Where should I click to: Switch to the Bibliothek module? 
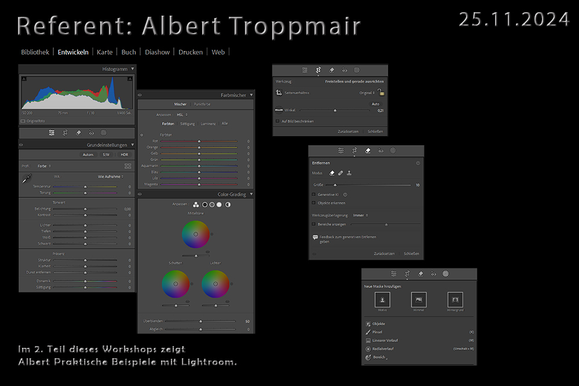click(x=35, y=52)
